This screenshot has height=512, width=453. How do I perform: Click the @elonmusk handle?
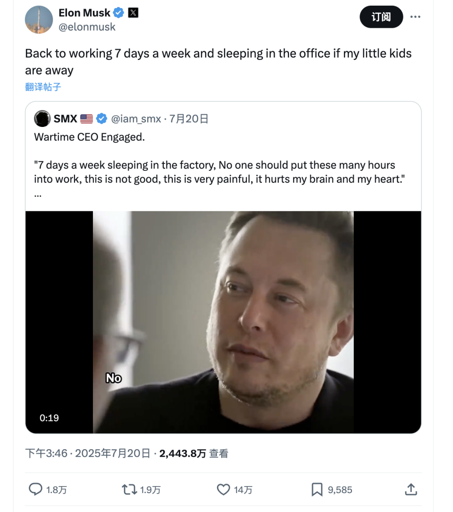(87, 27)
